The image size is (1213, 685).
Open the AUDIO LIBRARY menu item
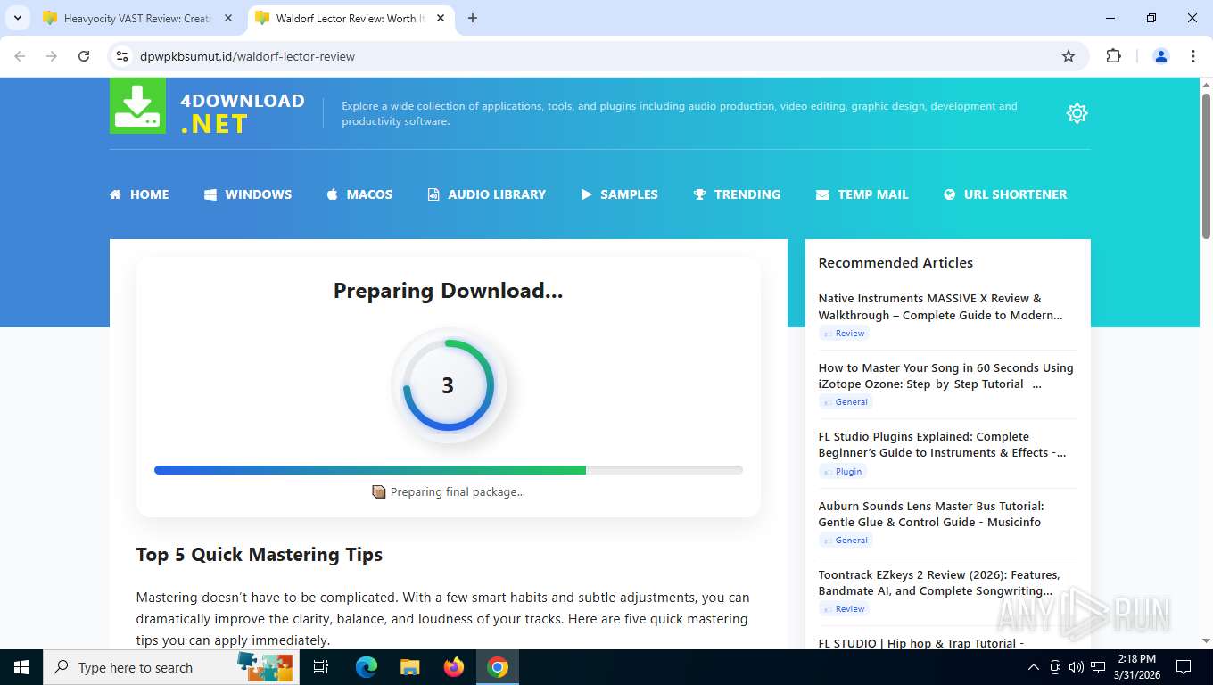click(x=487, y=194)
